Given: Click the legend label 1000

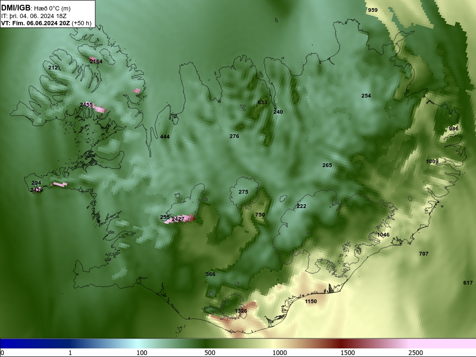Looking at the screenshot, I should coord(279,353).
